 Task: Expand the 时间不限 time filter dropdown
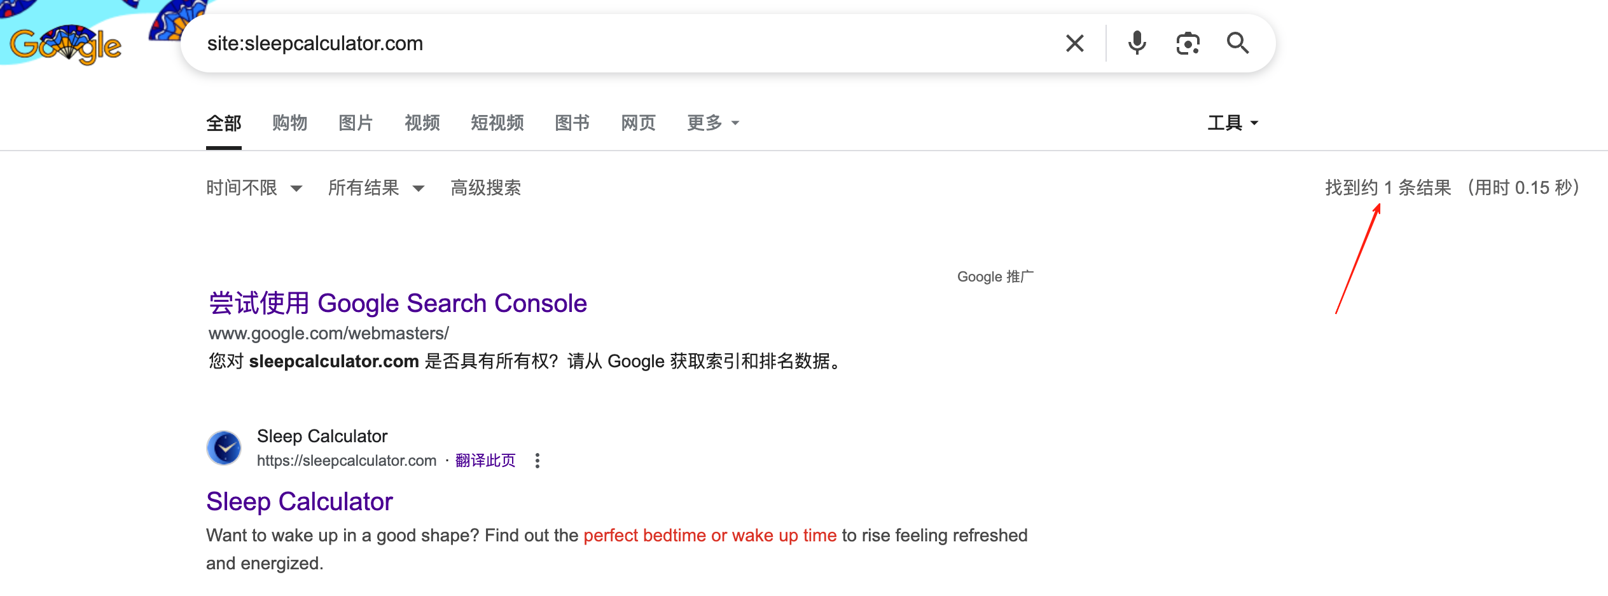click(254, 187)
